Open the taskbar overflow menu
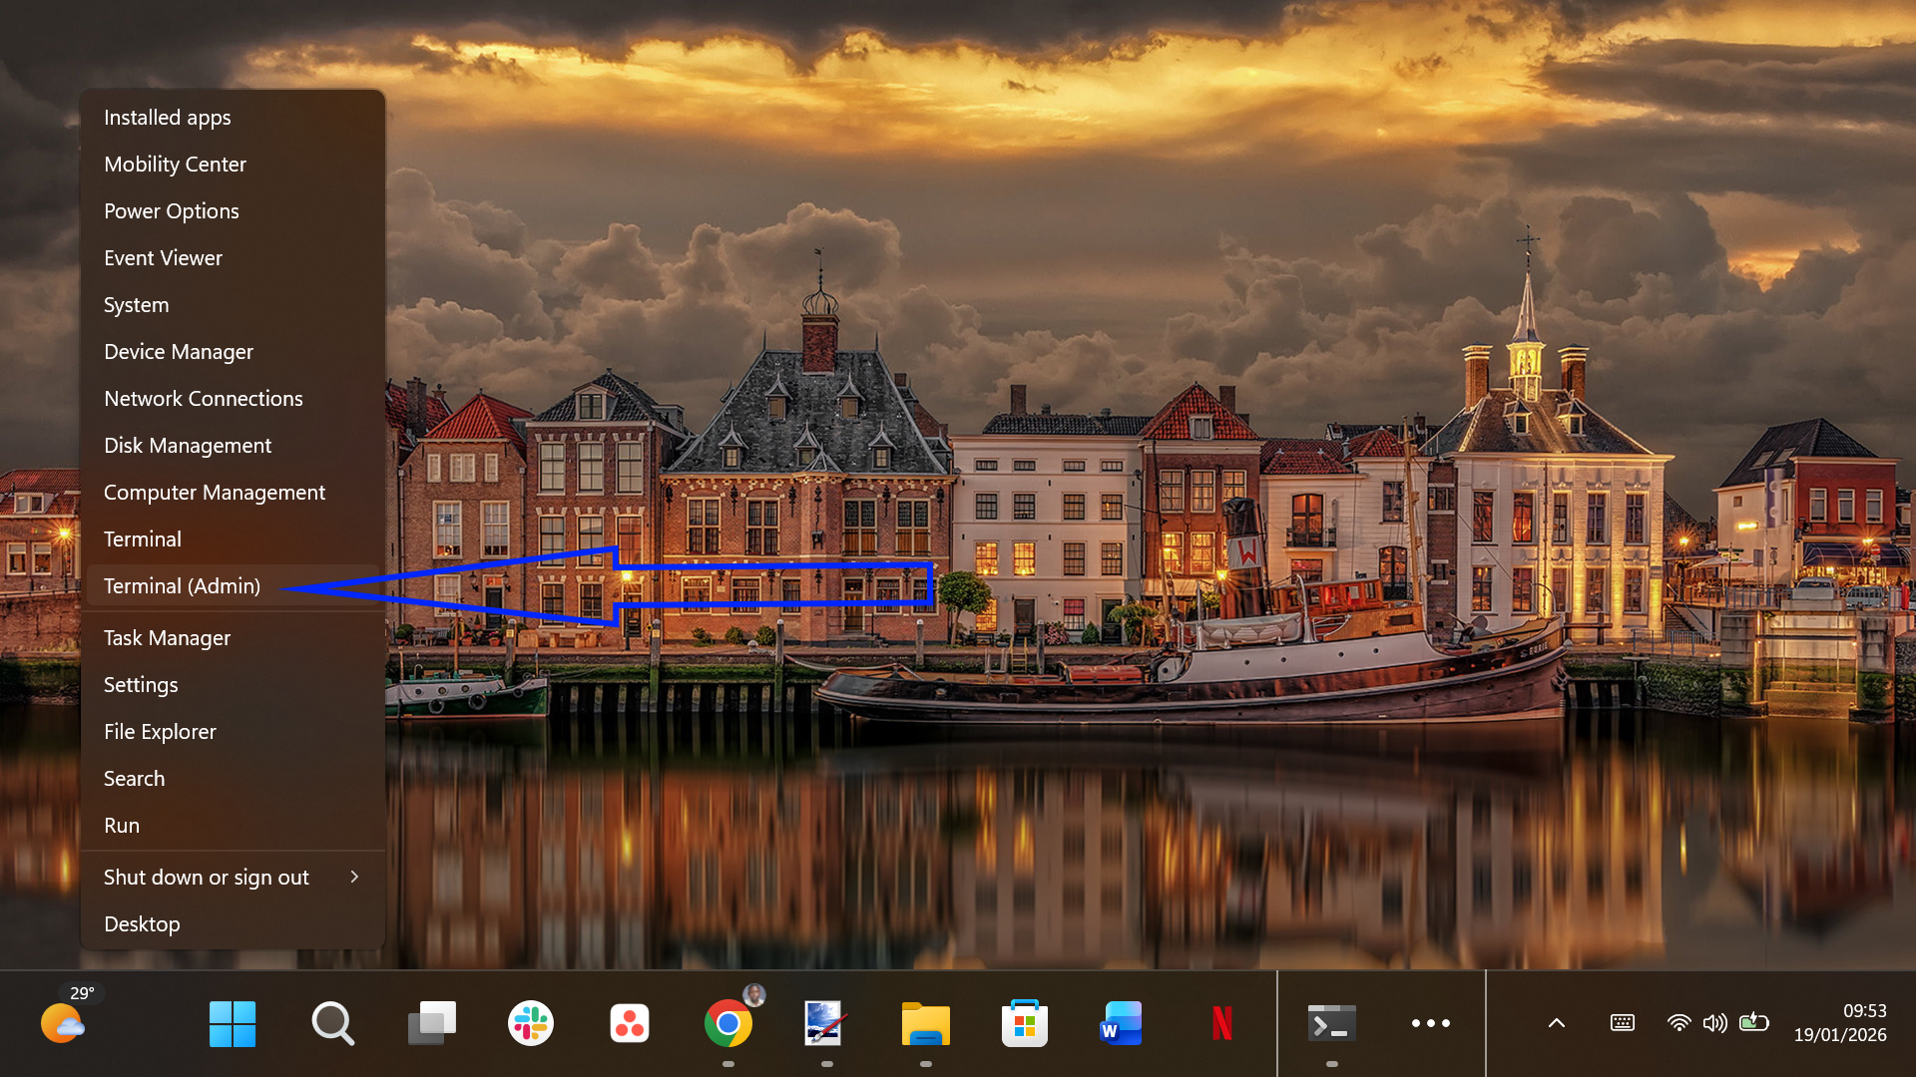Image resolution: width=1916 pixels, height=1077 pixels. click(x=1431, y=1022)
